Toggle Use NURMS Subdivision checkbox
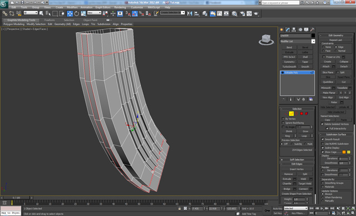 pyautogui.click(x=323, y=144)
